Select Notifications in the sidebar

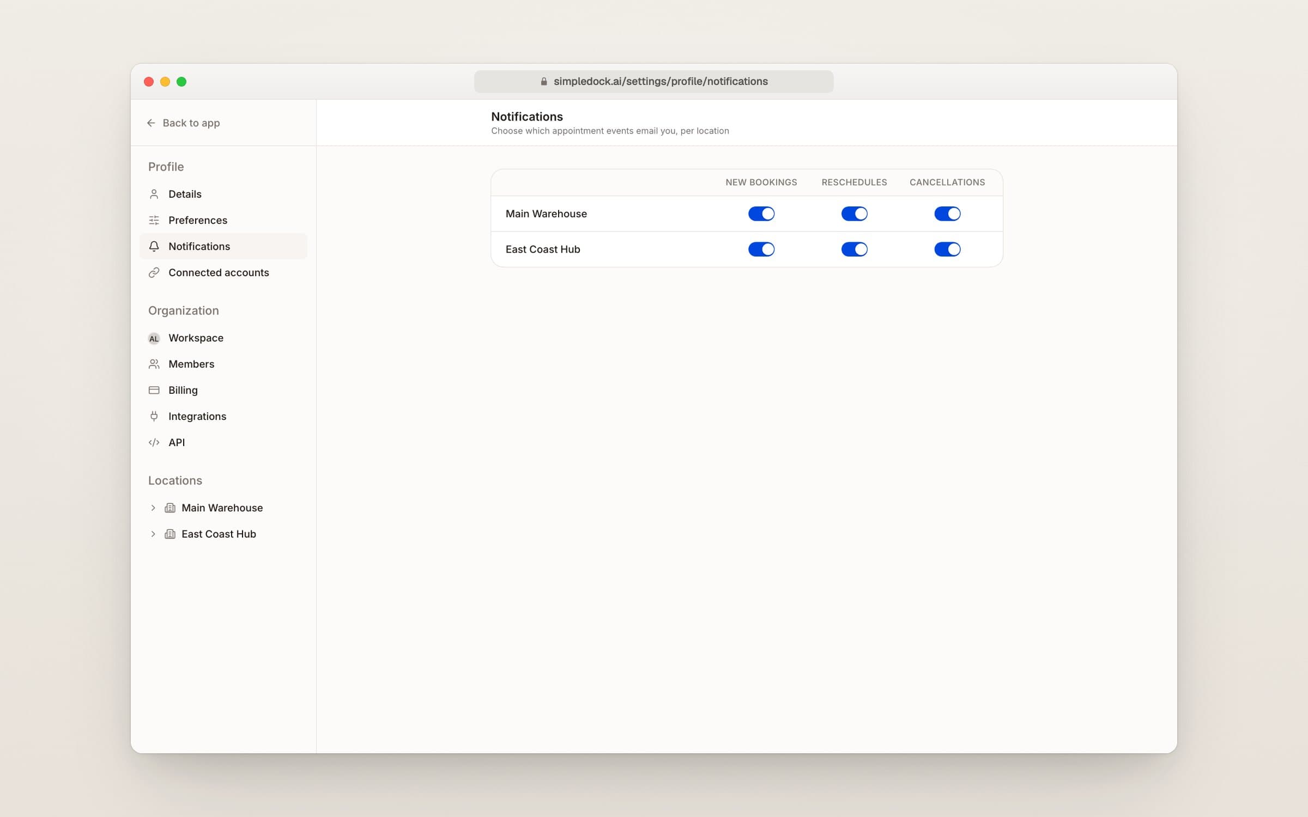[223, 246]
